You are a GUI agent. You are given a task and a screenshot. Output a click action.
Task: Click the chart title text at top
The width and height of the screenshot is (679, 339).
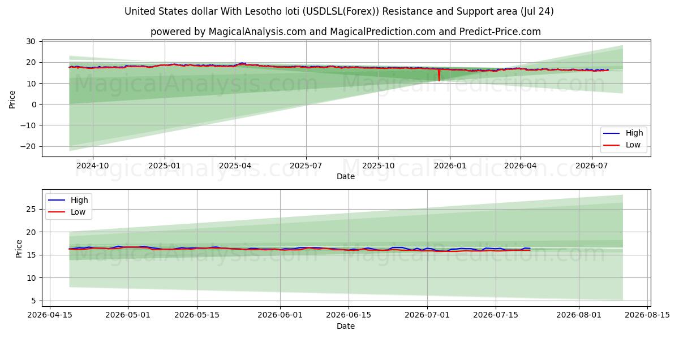click(339, 11)
